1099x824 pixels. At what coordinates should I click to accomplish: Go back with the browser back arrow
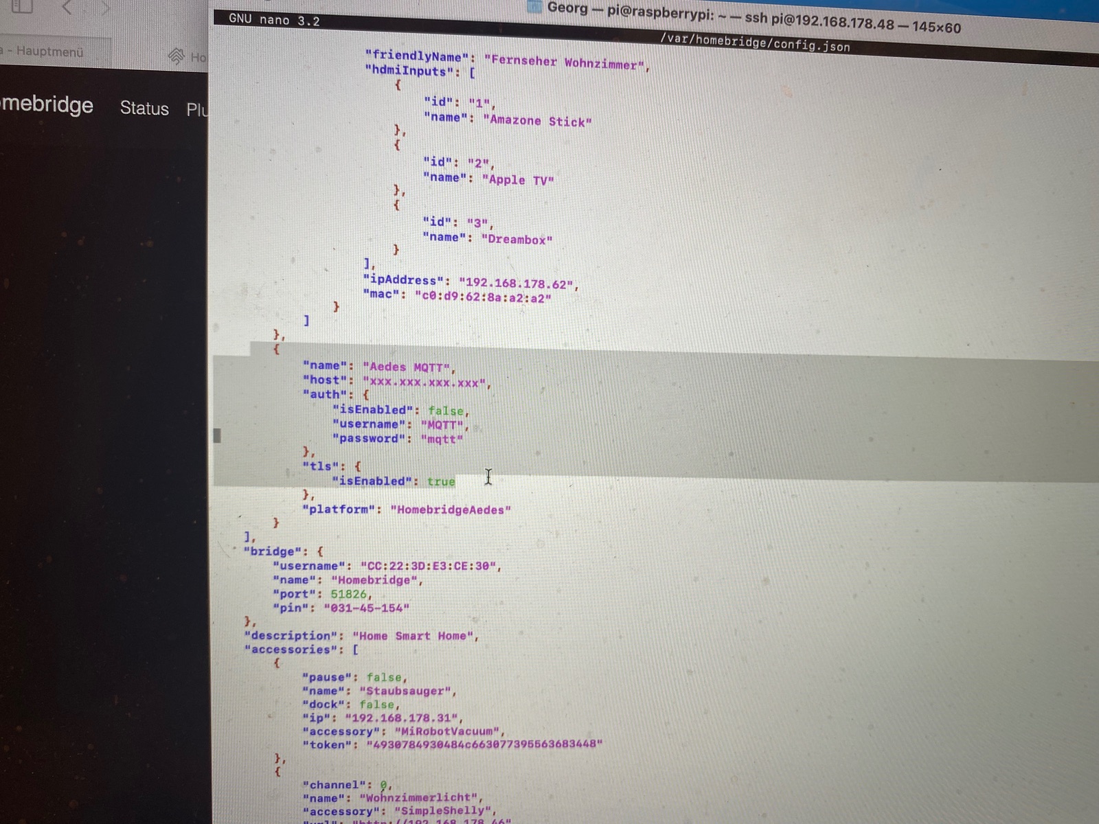[x=67, y=8]
